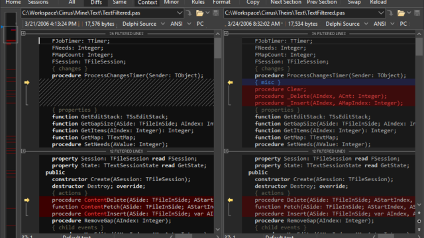Click the right go/load path arrow icon
Viewport: 424px width, 238px height.
pos(390,13)
